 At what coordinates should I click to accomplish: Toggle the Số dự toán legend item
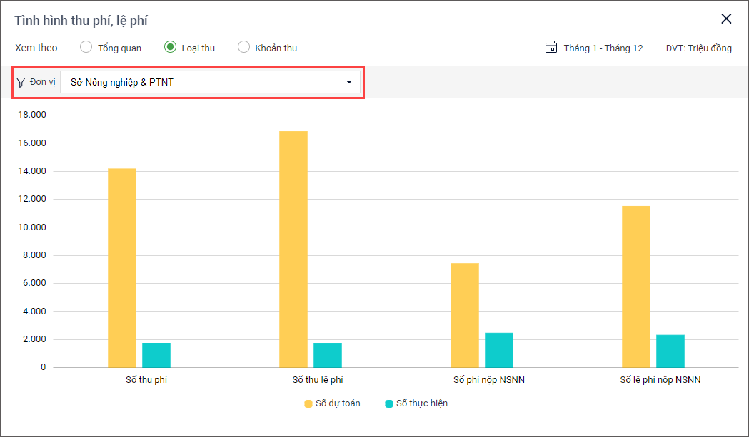point(332,403)
